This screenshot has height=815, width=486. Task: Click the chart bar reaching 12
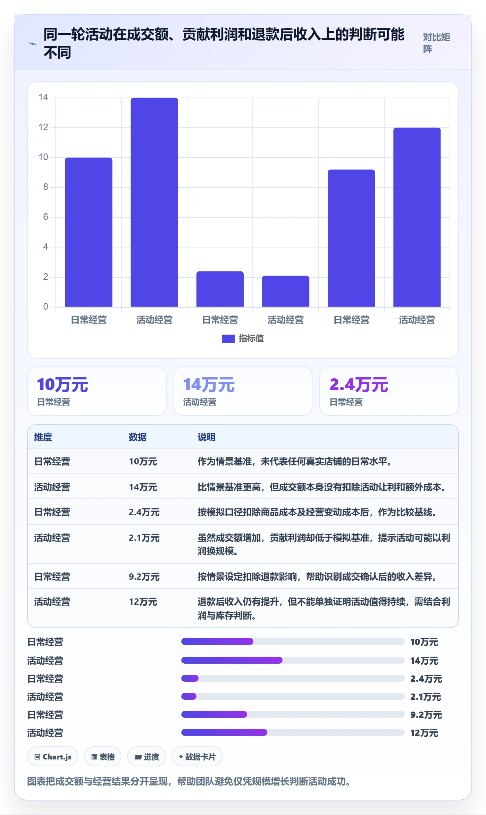(417, 217)
